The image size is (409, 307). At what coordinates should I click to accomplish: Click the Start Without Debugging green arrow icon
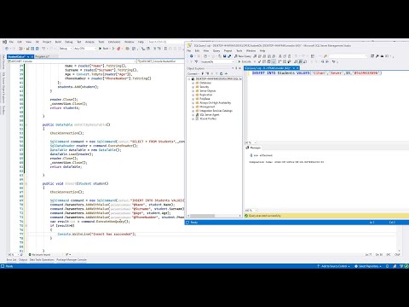pos(113,49)
